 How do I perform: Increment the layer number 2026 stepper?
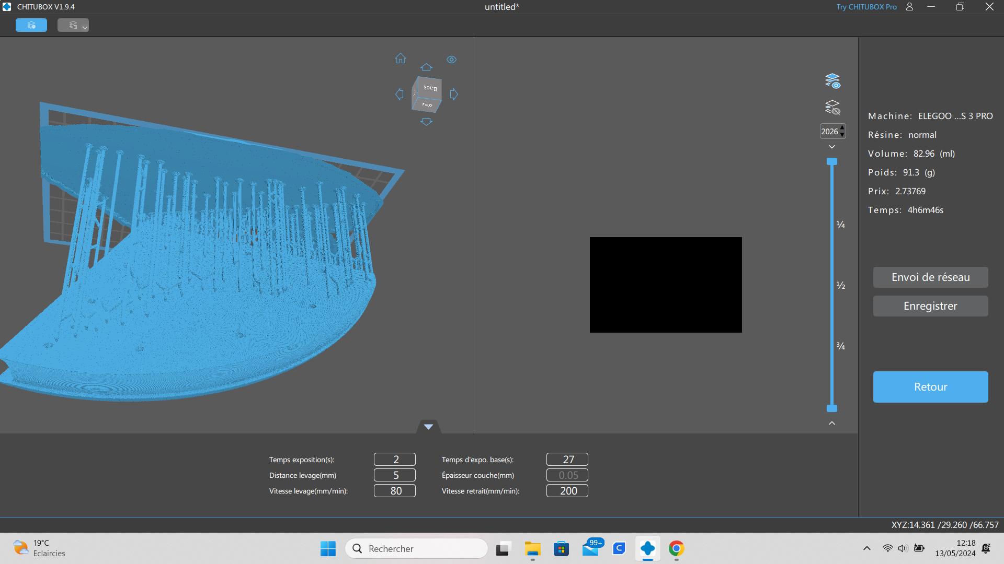(x=842, y=128)
